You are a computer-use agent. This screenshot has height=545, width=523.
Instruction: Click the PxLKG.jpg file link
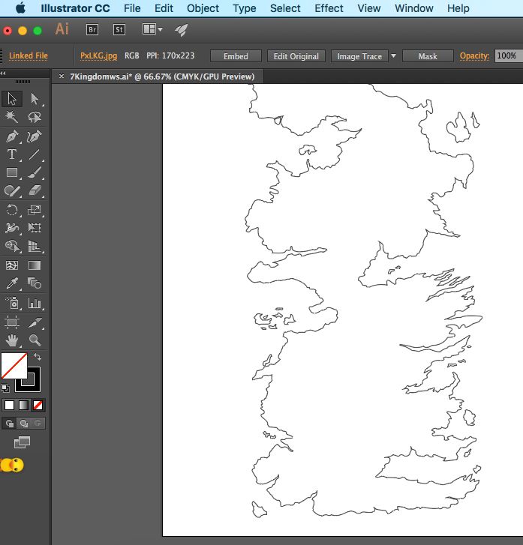coord(98,55)
